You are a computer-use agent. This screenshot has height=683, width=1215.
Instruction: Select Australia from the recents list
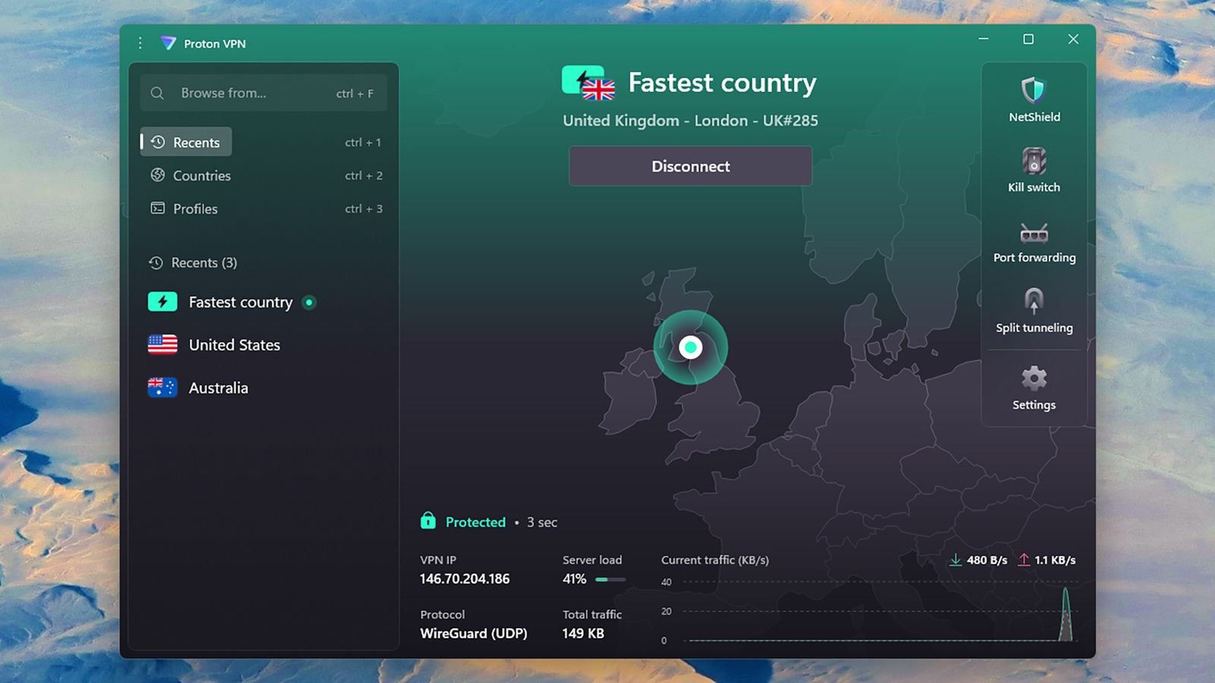point(218,387)
